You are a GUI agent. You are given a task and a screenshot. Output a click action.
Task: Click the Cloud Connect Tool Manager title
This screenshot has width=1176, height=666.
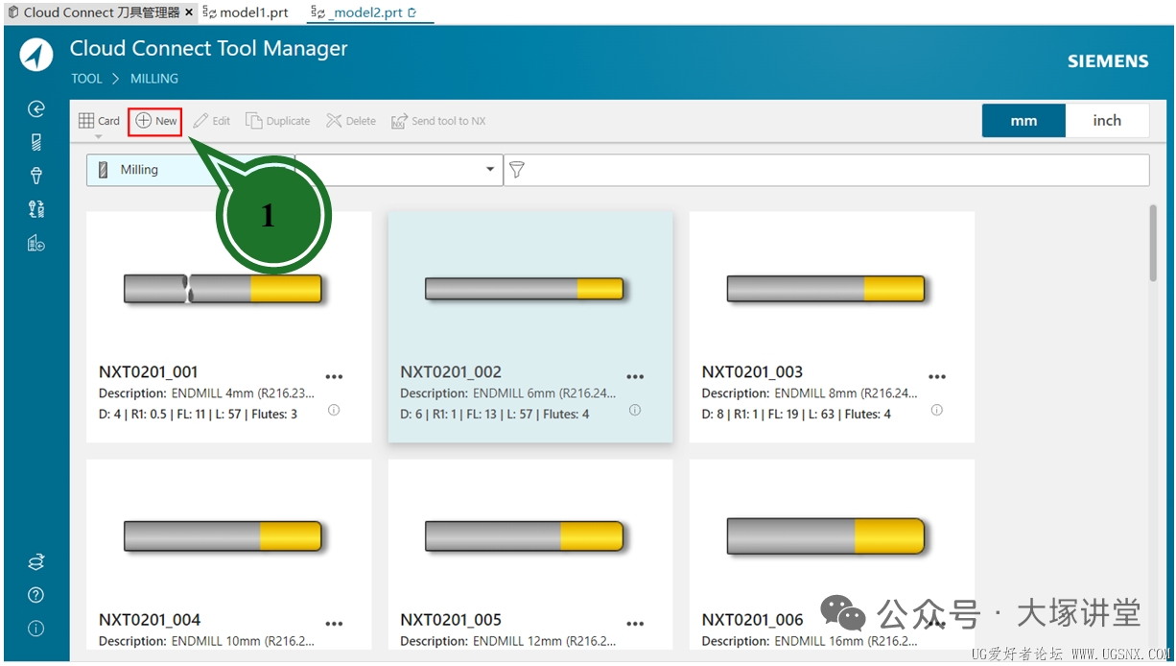[x=208, y=48]
